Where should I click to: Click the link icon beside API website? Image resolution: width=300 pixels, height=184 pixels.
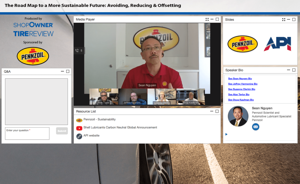coord(79,136)
